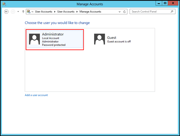Open the Administrator account picture
This screenshot has height=136, width=180.
point(34,39)
